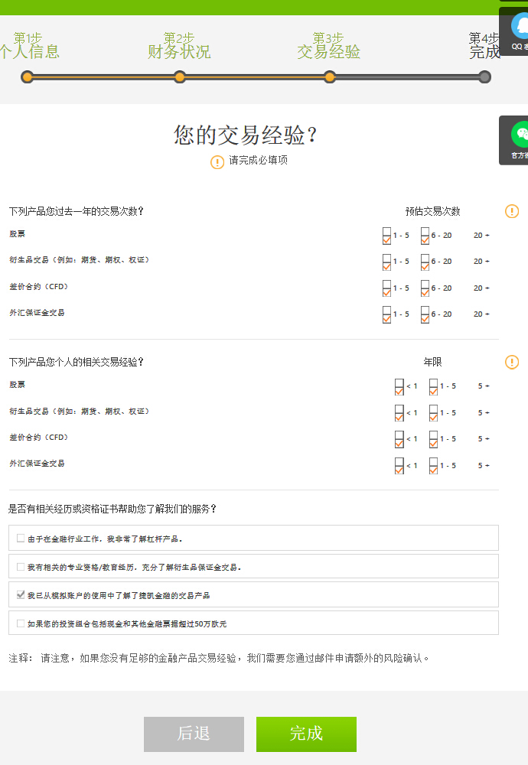Screen dimensions: 528x765
Task: Check 6 - 20 trade count for 差价合约
Action: pyautogui.click(x=425, y=288)
